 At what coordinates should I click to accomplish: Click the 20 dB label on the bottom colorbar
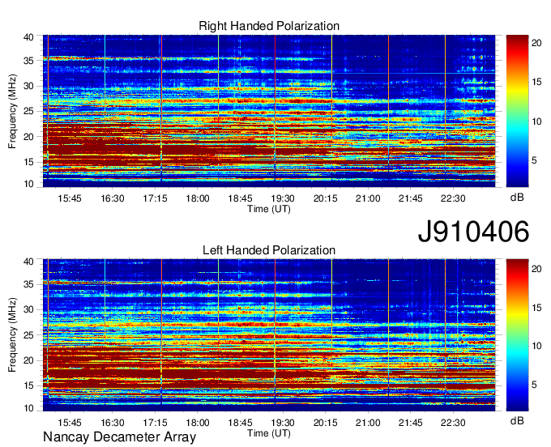tap(536, 269)
